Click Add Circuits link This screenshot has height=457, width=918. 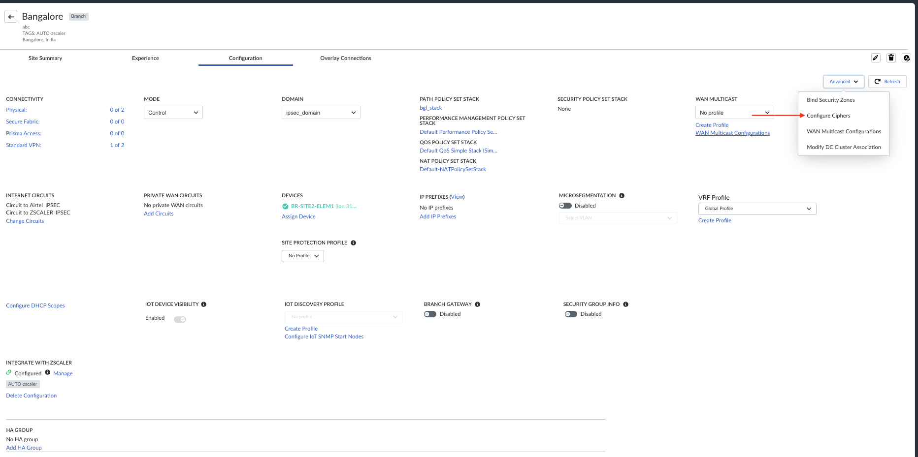pos(159,213)
